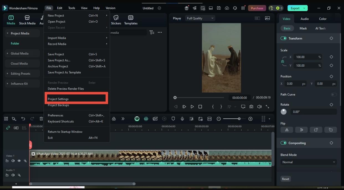This screenshot has width=344, height=190.
Task: Lock the Video 1 track
Action: (7, 161)
